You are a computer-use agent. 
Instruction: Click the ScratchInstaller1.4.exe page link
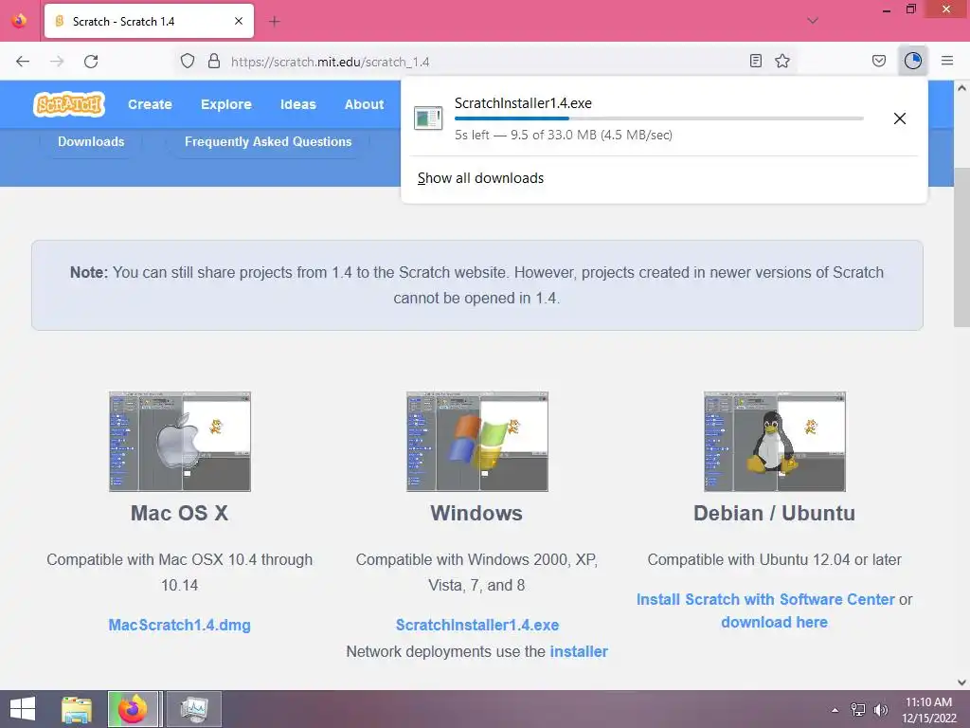[477, 625]
